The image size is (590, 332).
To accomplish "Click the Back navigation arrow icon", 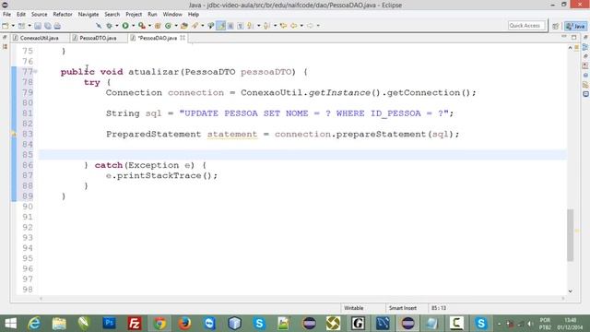I will 293,26.
